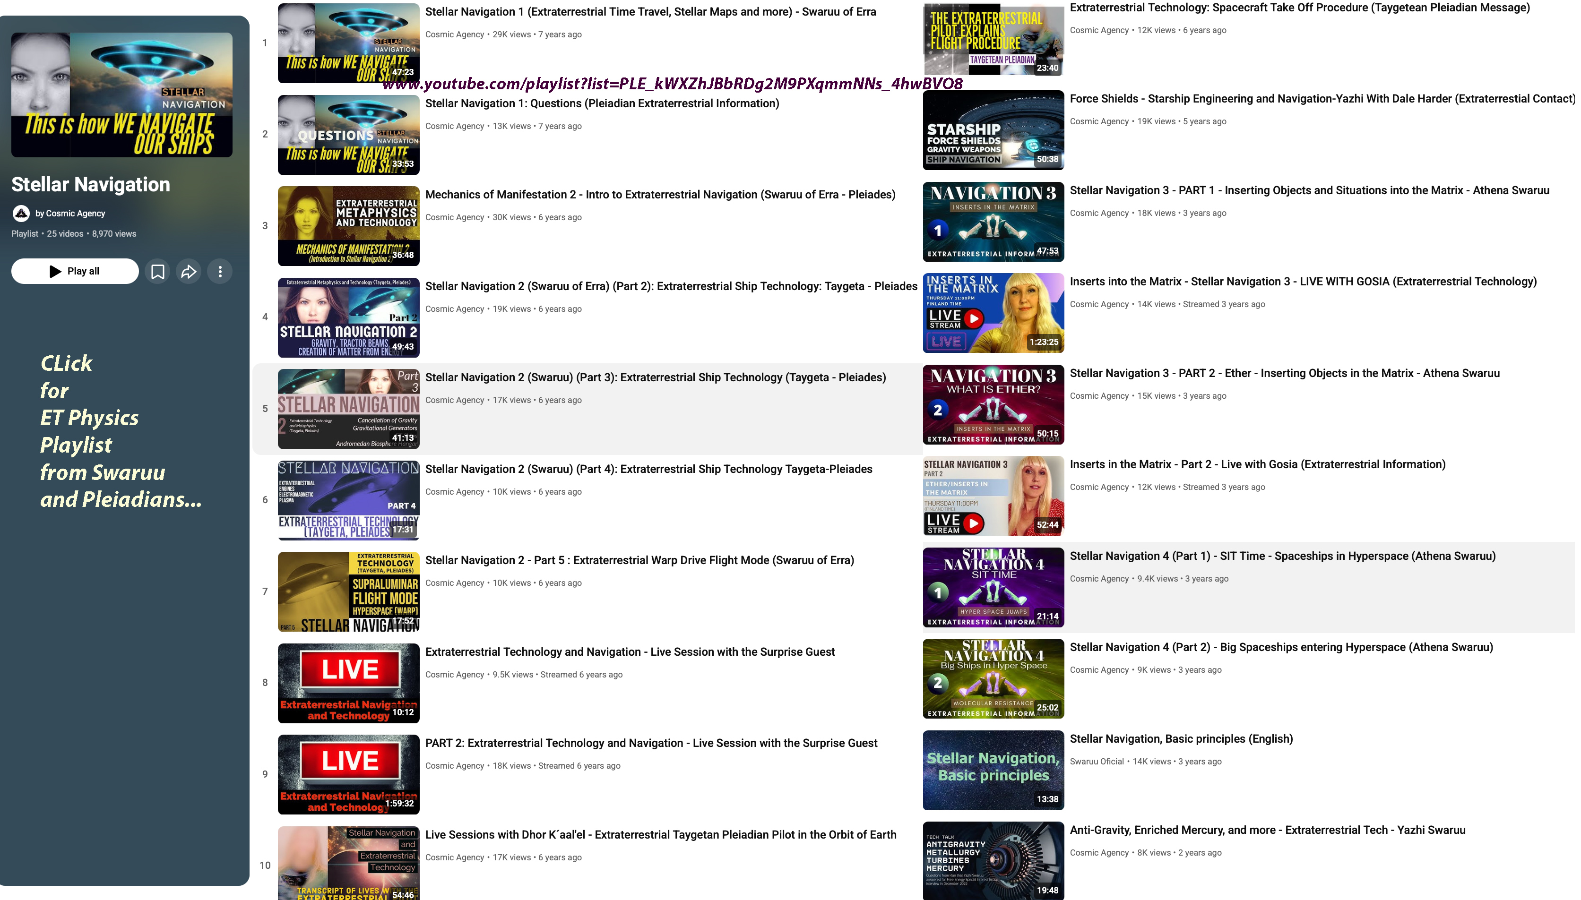1581x900 pixels.
Task: Click the Play all button
Action: coord(75,271)
